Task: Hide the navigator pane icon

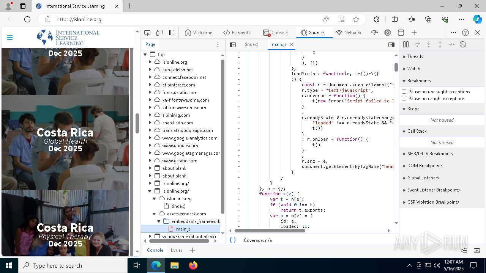Action: point(233,44)
